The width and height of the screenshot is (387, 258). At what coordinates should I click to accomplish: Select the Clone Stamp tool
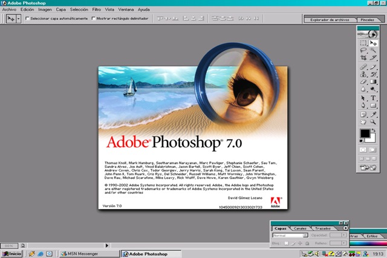[363, 74]
